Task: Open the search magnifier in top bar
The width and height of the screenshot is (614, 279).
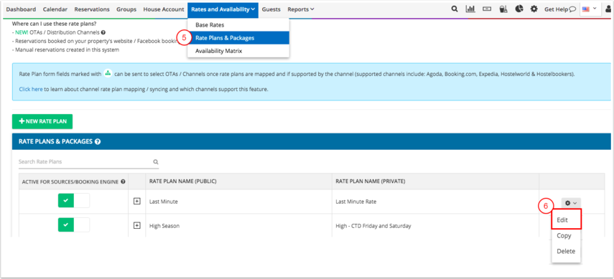Action: tap(455, 9)
